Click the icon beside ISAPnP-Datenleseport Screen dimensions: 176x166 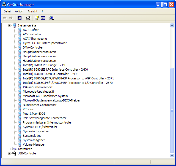(x=20, y=87)
